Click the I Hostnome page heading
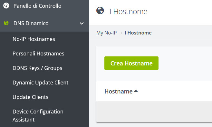 128,12
